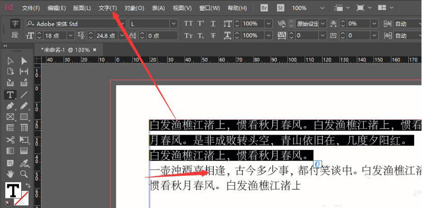Select the Free Transform tool
The image size is (422, 208).
coord(24,140)
